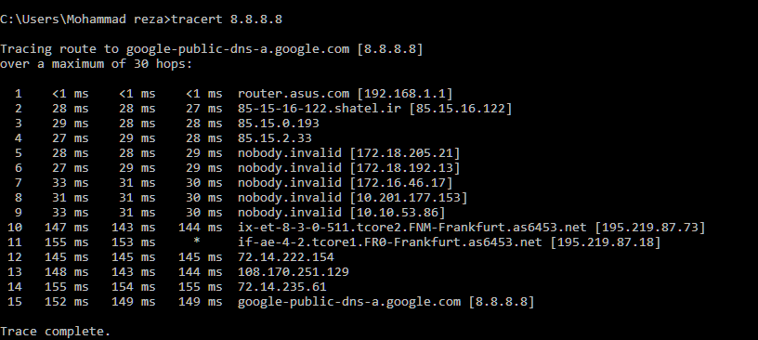Click the Trace complete message
Screen dimensions: 758x340
(55, 332)
